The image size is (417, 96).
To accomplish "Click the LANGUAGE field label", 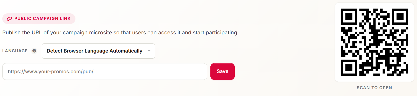I will coord(15,51).
